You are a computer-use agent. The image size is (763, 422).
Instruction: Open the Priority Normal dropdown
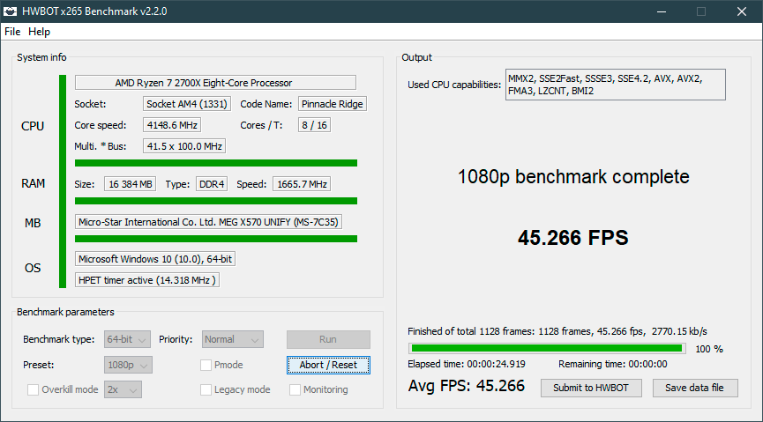click(x=233, y=339)
